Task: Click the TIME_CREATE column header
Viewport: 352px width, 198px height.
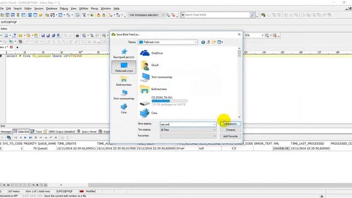Action: [67, 144]
